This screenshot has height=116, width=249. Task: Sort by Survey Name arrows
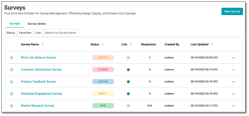click(42, 45)
